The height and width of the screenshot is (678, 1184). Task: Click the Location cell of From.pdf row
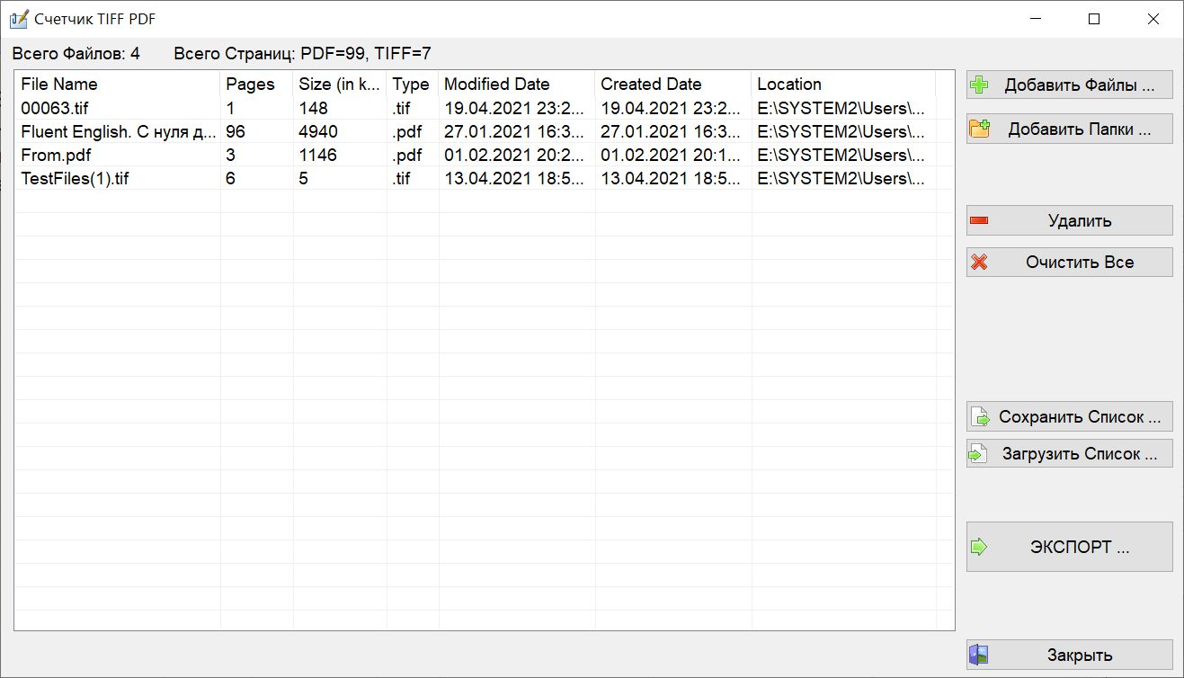[x=843, y=155]
